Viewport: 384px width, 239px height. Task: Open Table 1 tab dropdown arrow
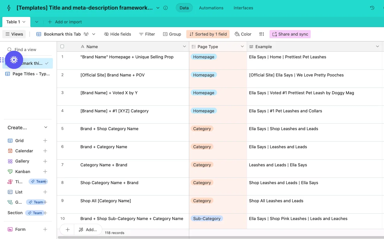pyautogui.click(x=24, y=22)
